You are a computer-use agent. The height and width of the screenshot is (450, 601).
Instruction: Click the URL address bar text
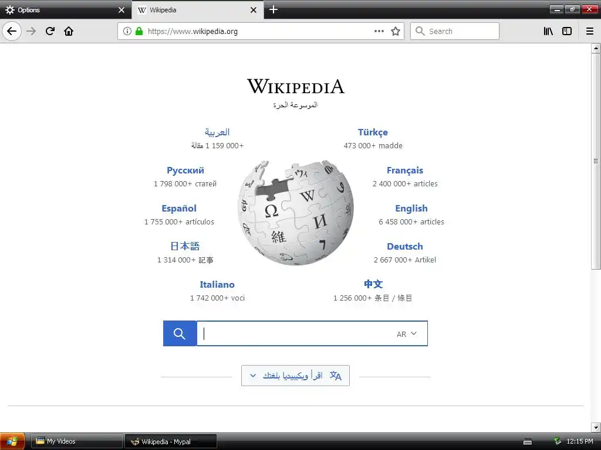point(193,32)
